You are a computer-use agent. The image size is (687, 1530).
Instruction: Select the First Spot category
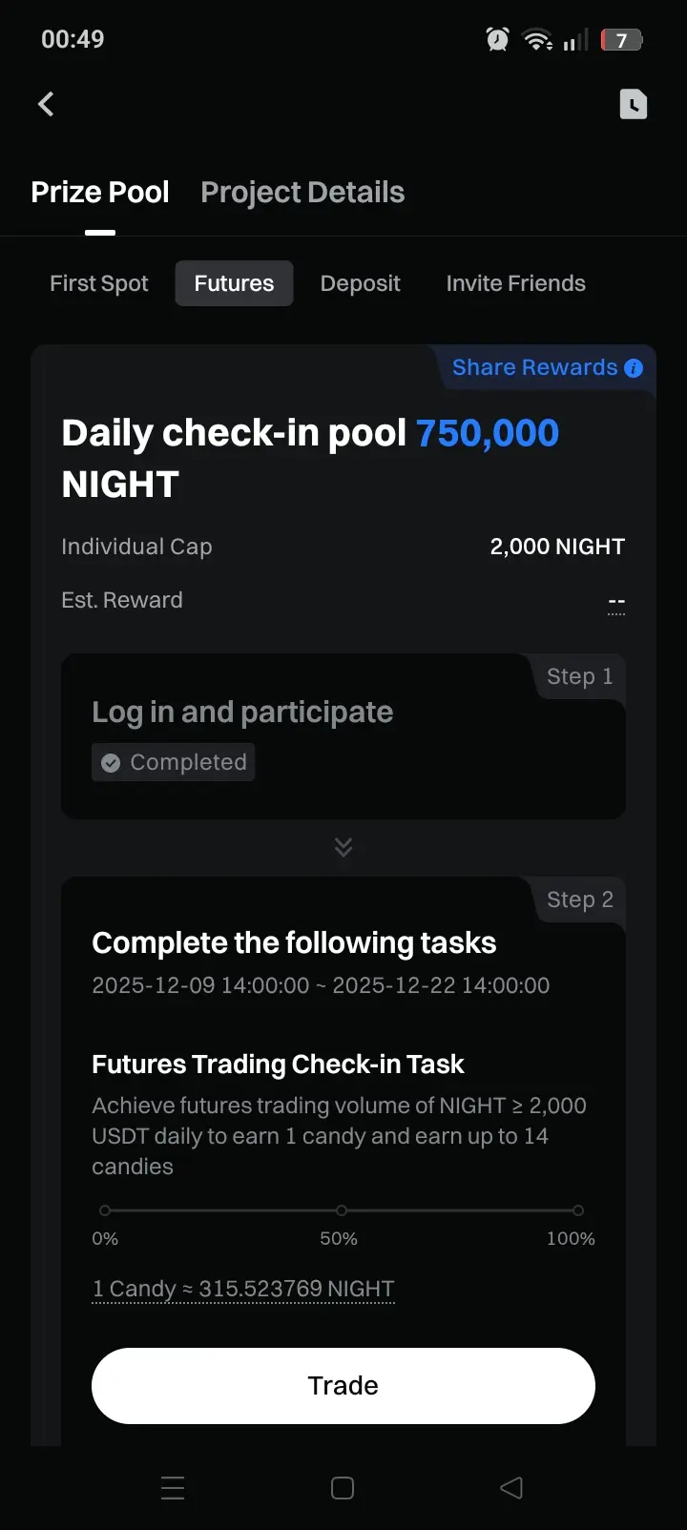coord(99,283)
